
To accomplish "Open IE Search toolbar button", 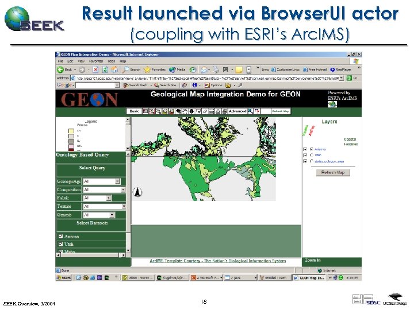I will (131, 69).
